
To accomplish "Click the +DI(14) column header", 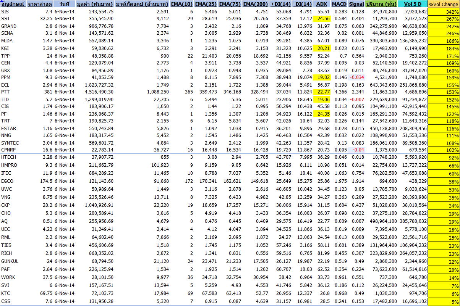I will 280,4.
